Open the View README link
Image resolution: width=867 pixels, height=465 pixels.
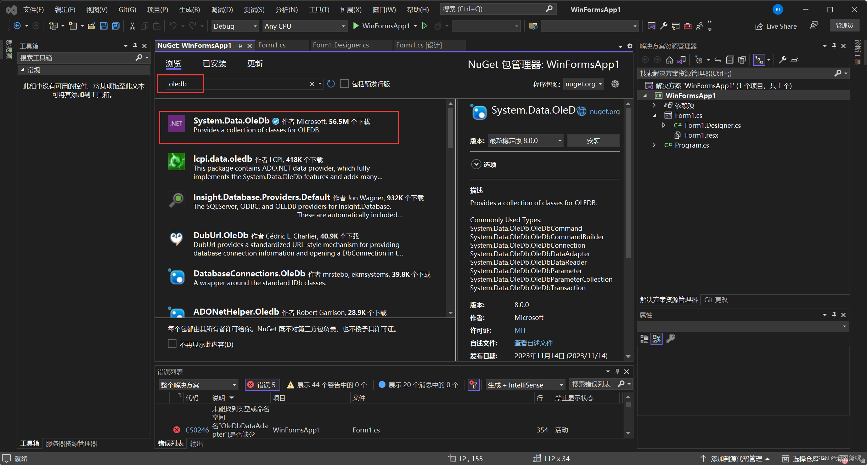(533, 343)
